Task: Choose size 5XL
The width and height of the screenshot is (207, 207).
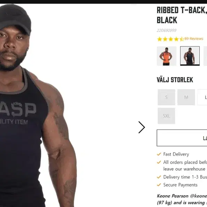Action: tap(166, 116)
